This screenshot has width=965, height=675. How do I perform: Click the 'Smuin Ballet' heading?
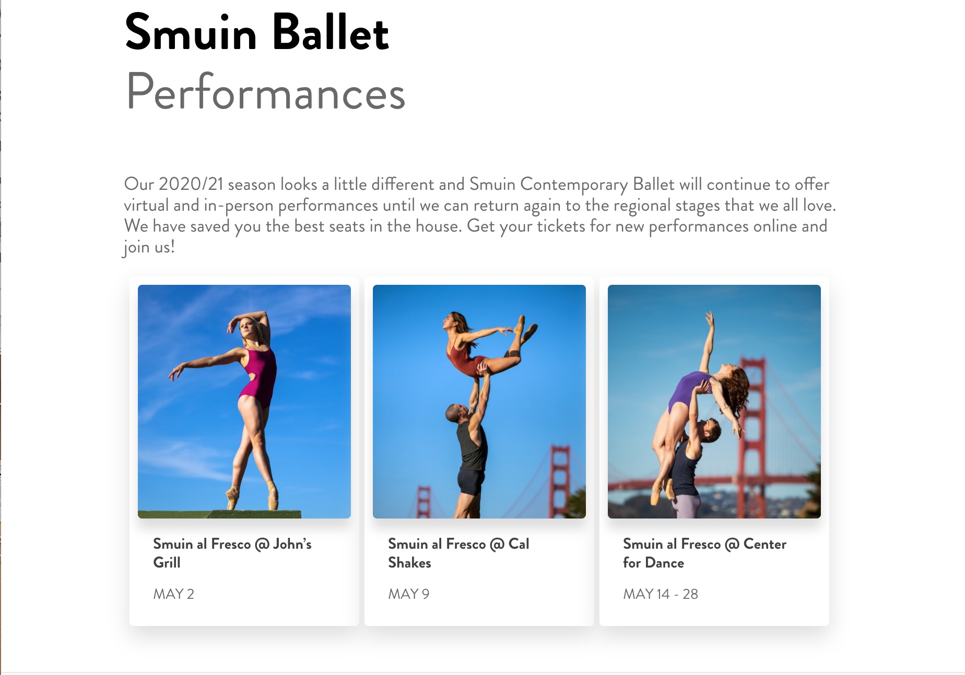tap(257, 32)
